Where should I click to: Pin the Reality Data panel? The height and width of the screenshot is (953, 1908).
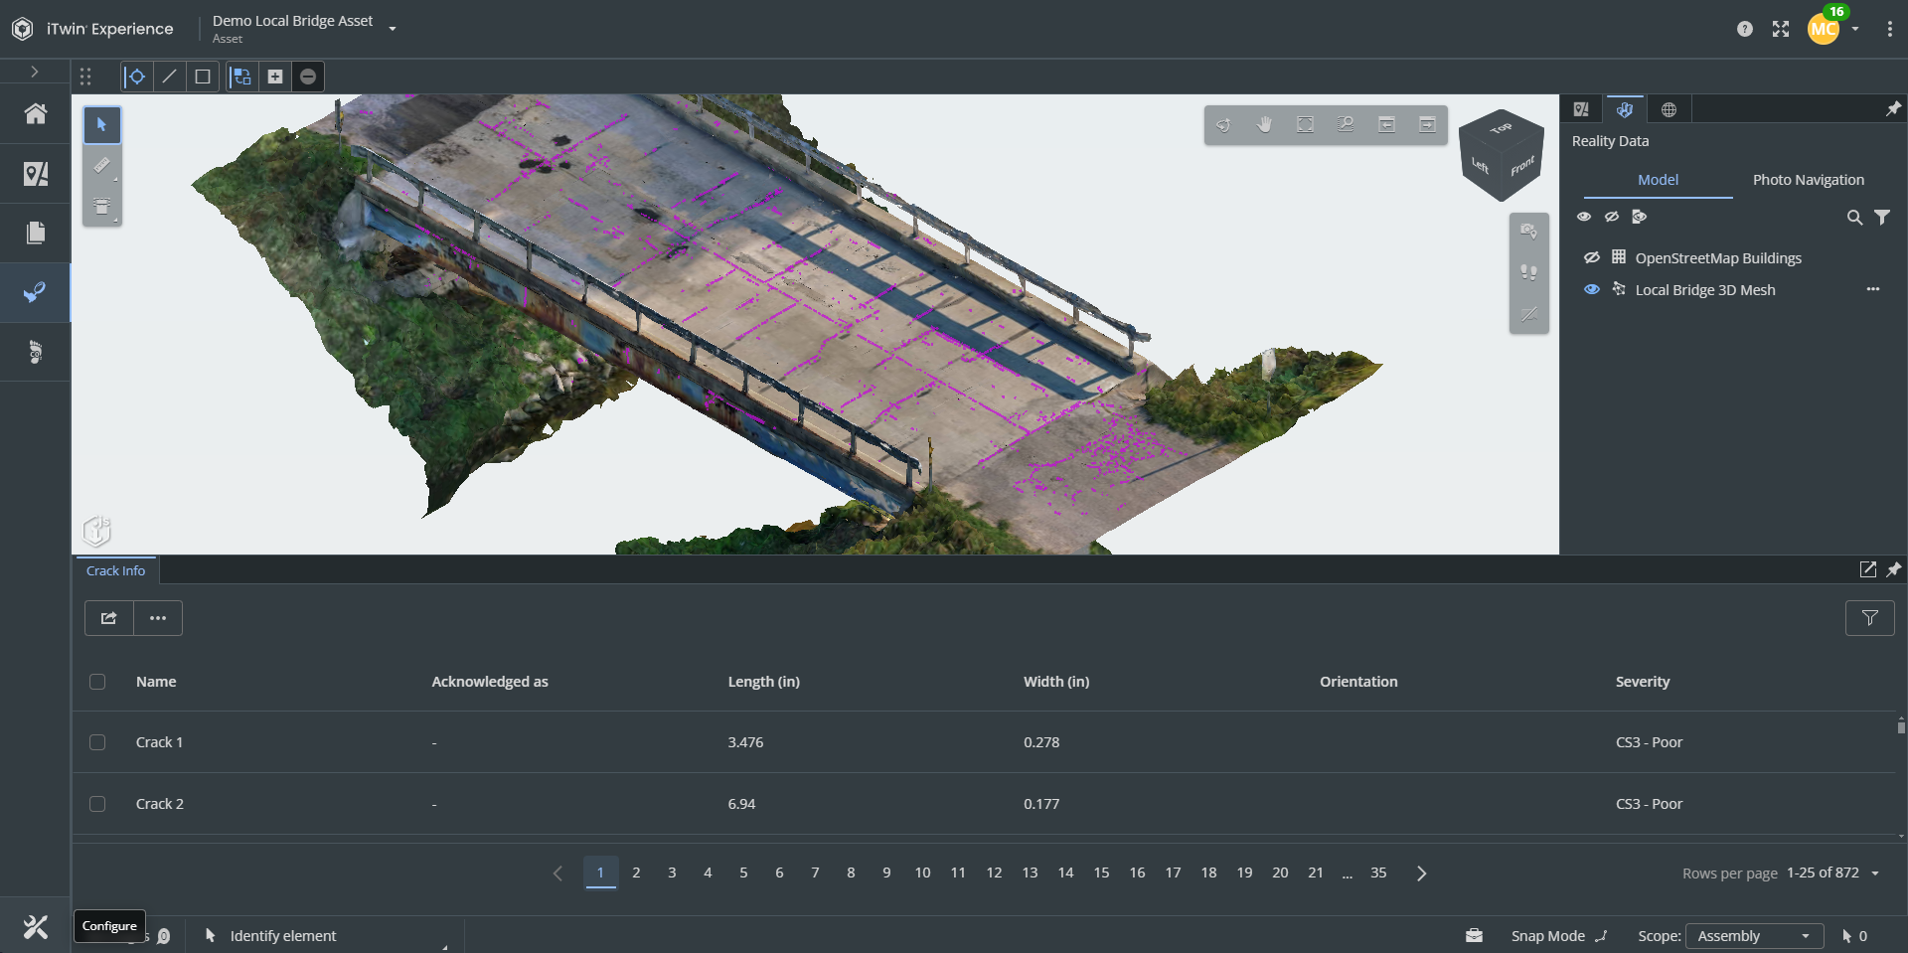[x=1893, y=108]
